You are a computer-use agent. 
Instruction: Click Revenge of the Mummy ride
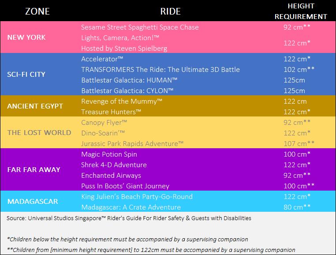[122, 101]
